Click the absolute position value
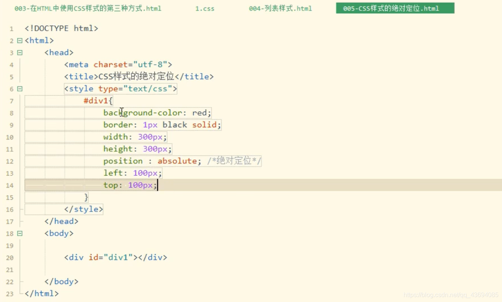 tap(177, 161)
